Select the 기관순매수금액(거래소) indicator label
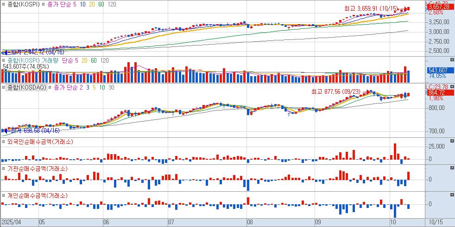Viewport: 455px width, 227px height. (x=37, y=169)
